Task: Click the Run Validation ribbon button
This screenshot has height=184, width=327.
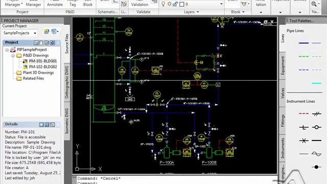Action: click(139, 4)
